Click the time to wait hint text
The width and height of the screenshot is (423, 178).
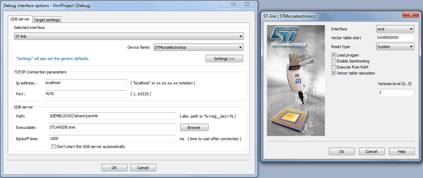click(x=215, y=139)
